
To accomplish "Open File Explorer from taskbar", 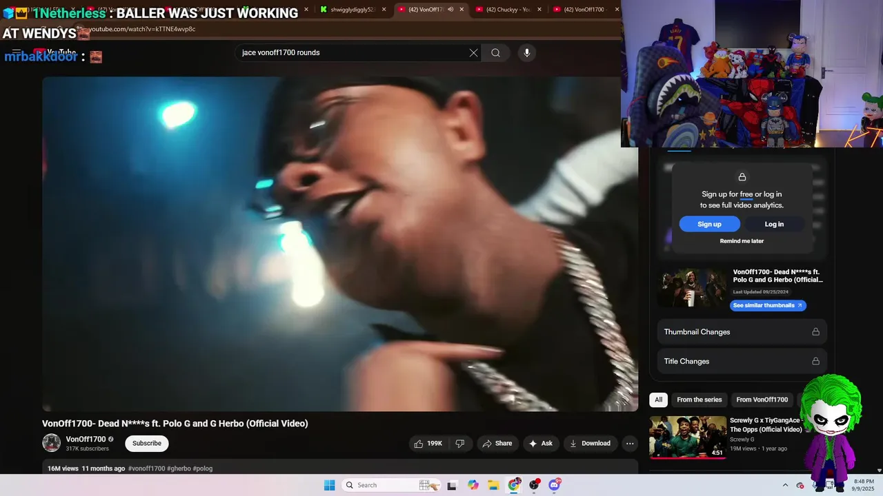I will 494,485.
